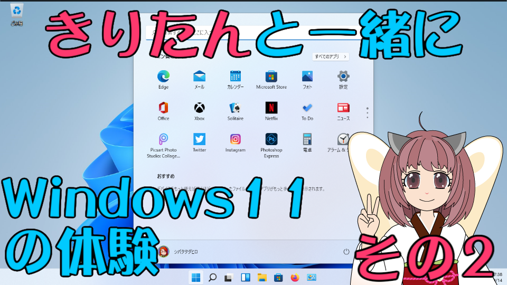
Task: Click the すべてのアプリ button
Action: click(x=331, y=56)
